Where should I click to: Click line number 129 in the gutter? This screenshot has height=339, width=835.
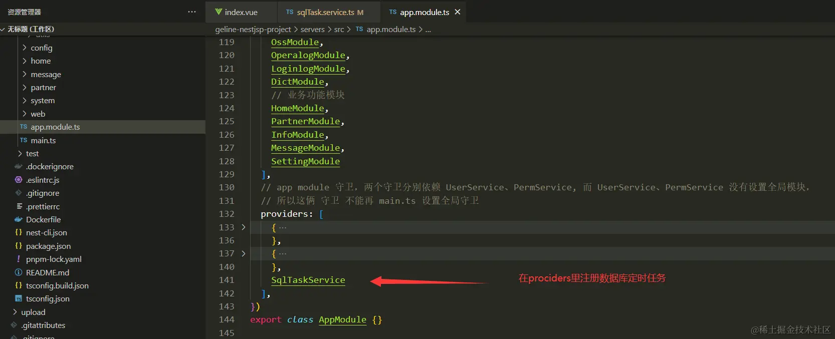point(227,174)
